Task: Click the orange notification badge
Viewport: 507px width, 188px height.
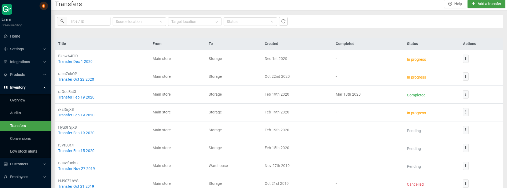Action: point(43,6)
